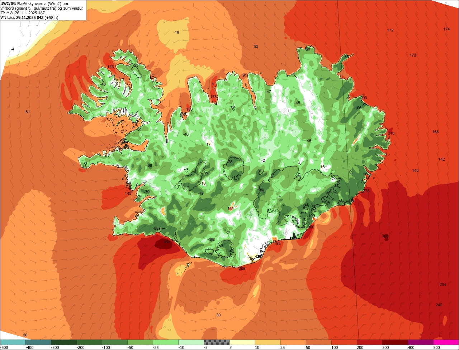Select the purple 400 to 500 legend swatch

(x=421, y=342)
